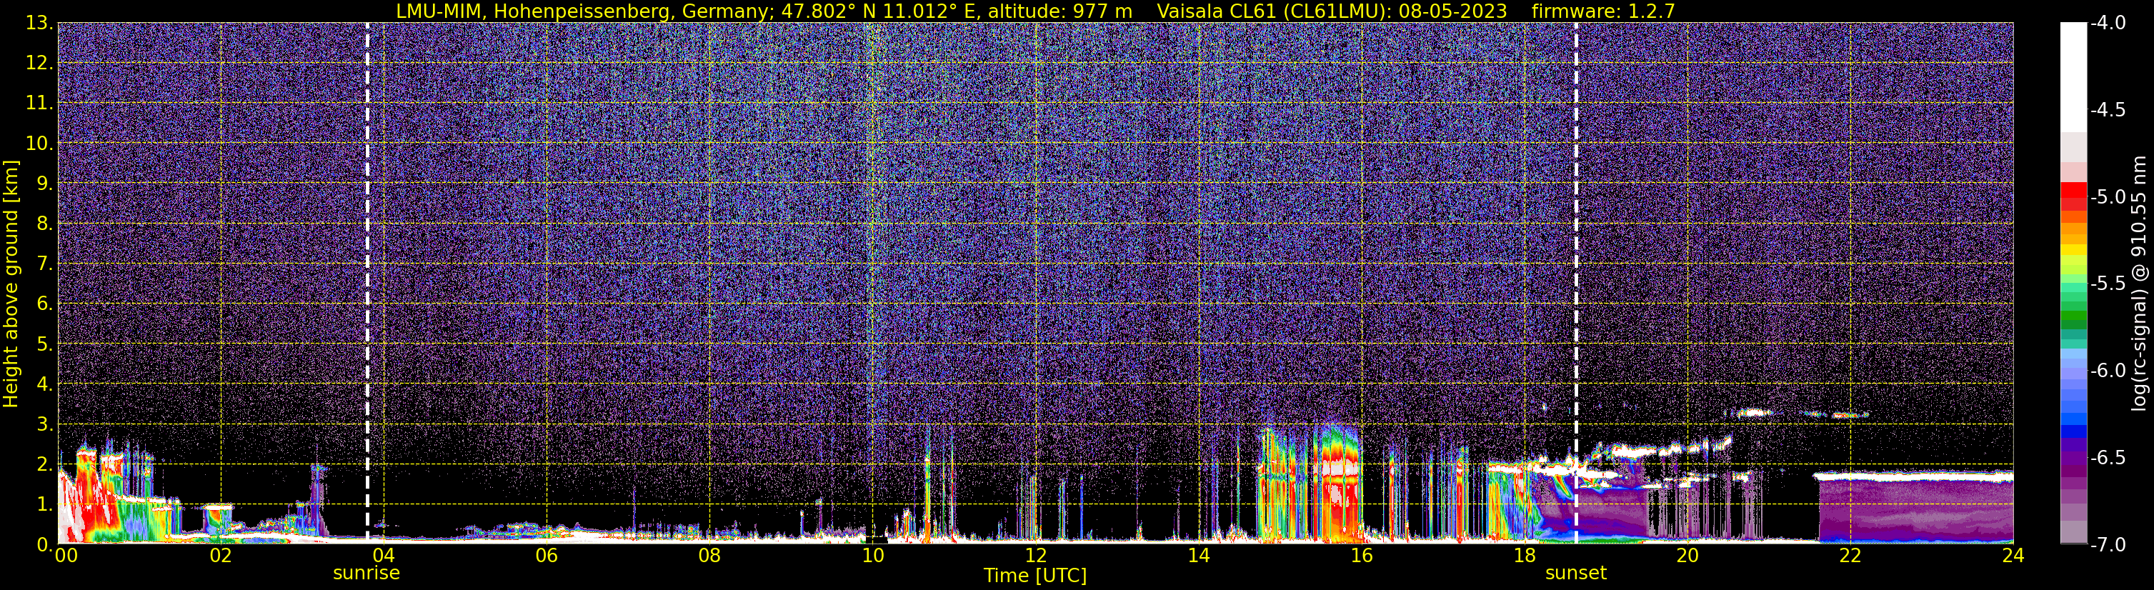Click the colorbar tick label '-4.5'
This screenshot has height=590, width=2154.
tap(2107, 110)
